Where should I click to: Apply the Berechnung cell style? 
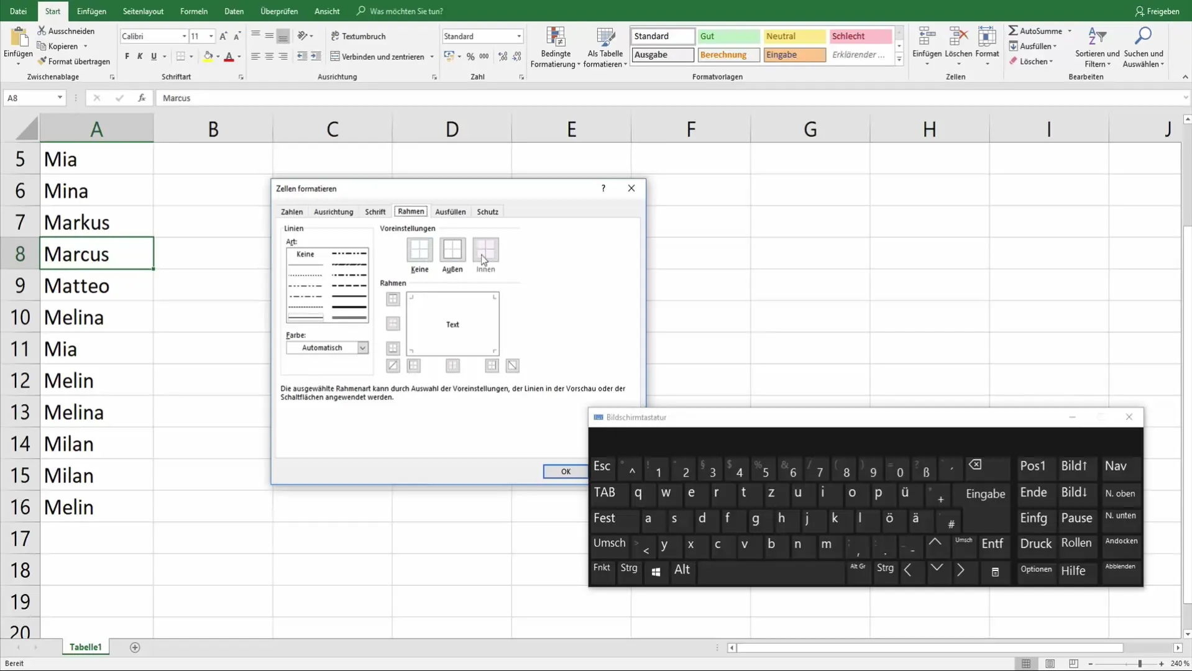[x=728, y=55]
